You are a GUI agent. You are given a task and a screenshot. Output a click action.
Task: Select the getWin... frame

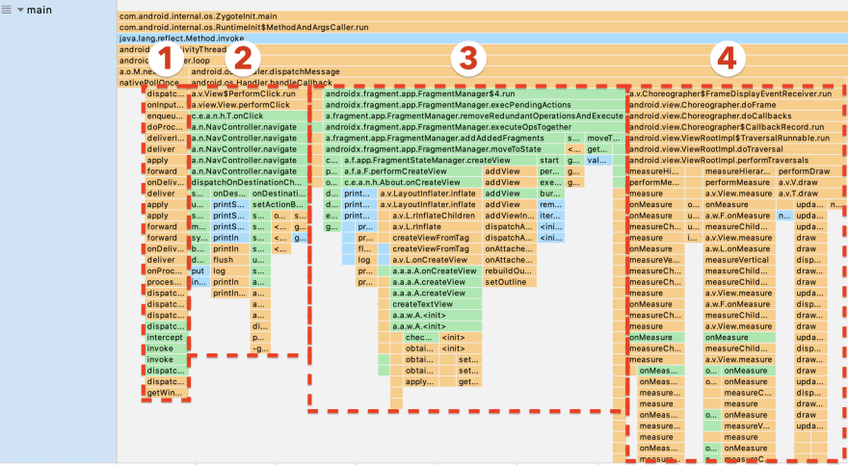[167, 393]
